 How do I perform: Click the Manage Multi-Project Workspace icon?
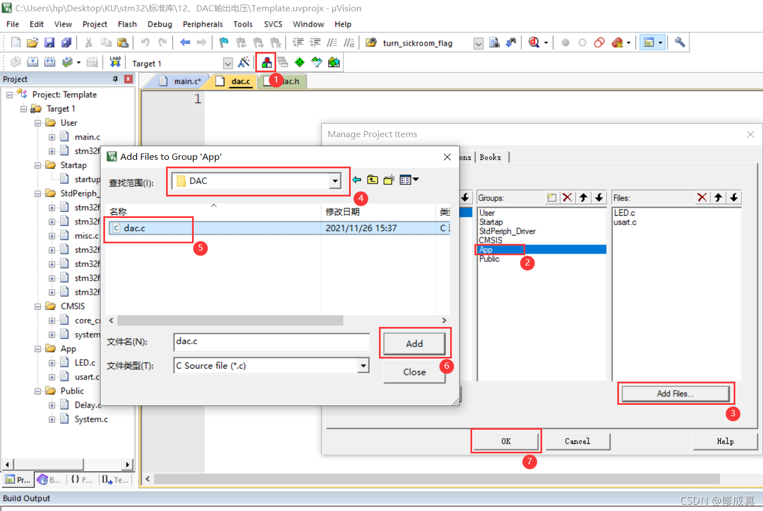283,62
